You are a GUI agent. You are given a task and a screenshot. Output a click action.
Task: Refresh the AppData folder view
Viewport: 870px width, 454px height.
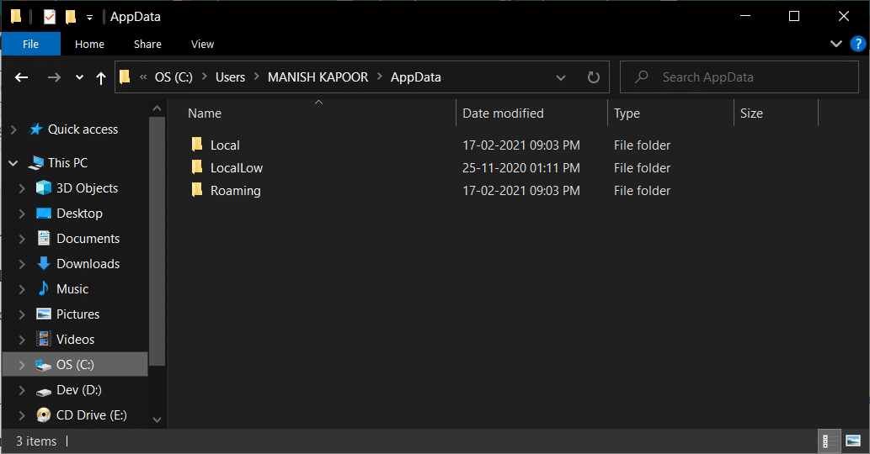[x=593, y=77]
